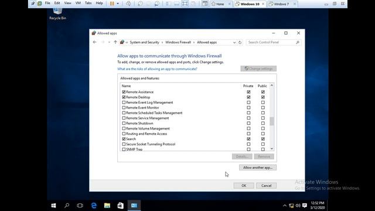Open the File menu in VMware
Viewport: 375px width, 211px height.
click(x=47, y=3)
